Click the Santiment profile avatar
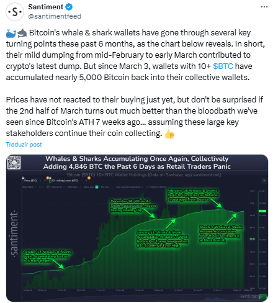 tap(15, 12)
